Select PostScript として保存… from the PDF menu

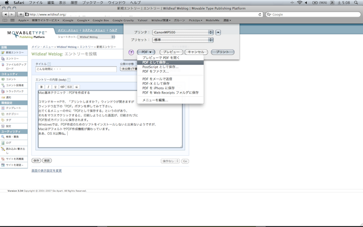point(170,67)
